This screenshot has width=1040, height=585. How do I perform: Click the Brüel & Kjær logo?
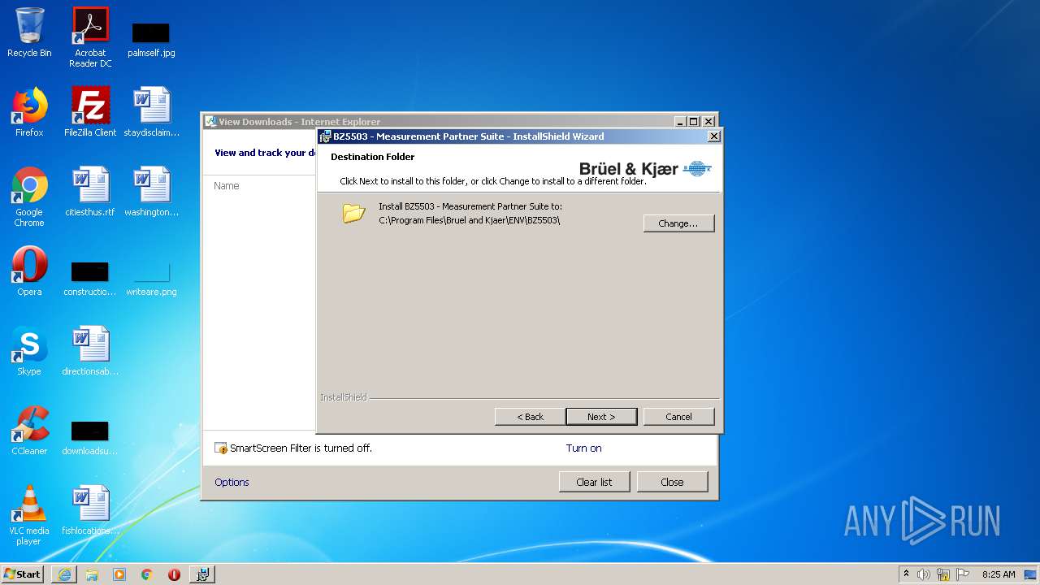[645, 168]
